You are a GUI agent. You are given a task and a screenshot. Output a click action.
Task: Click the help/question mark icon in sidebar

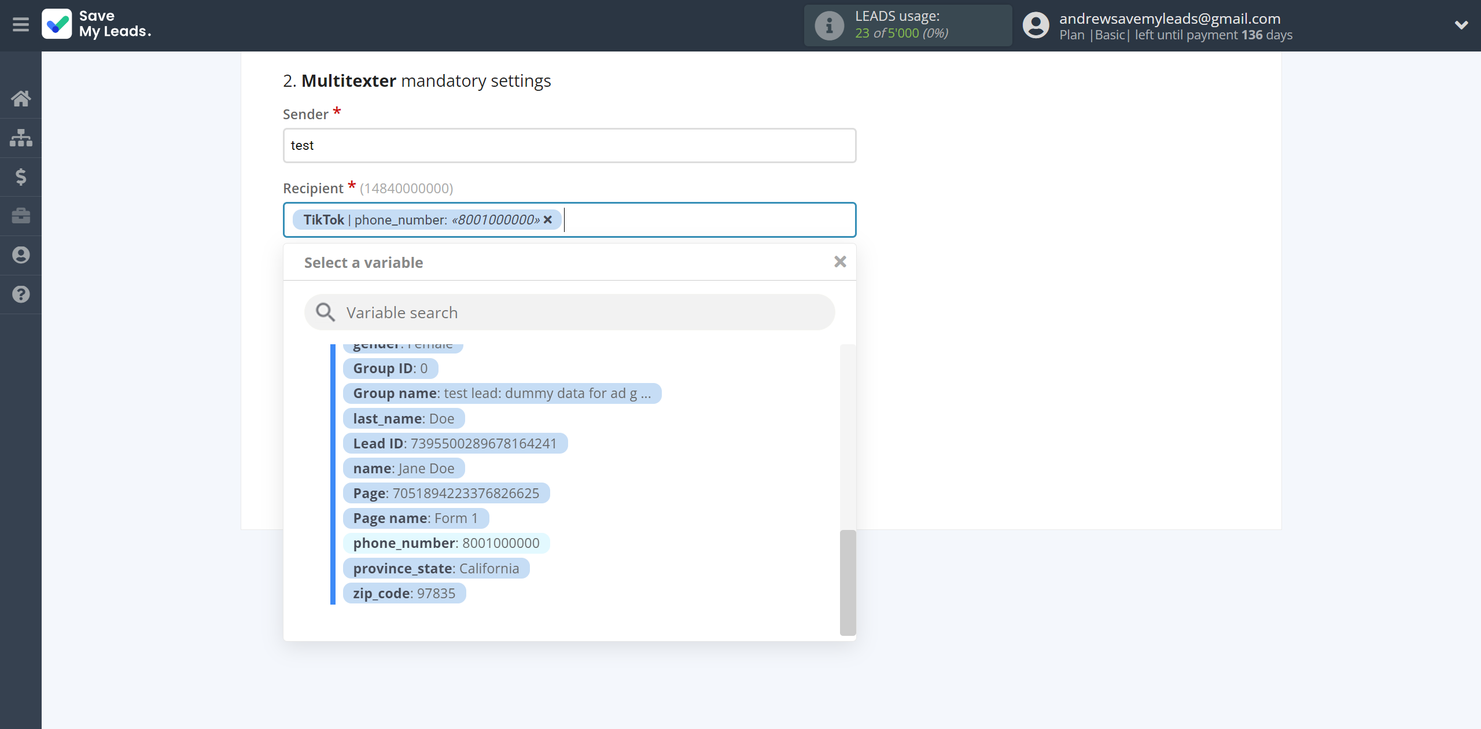coord(21,294)
